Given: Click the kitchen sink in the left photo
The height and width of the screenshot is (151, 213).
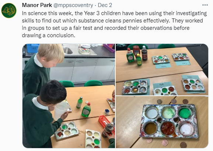Looking at the screenshot, I should [x=67, y=50].
